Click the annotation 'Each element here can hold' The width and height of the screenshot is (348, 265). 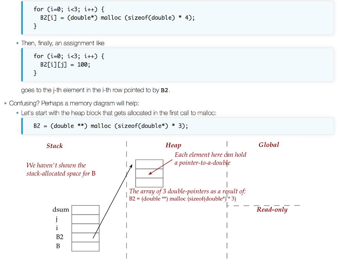[x=210, y=155]
